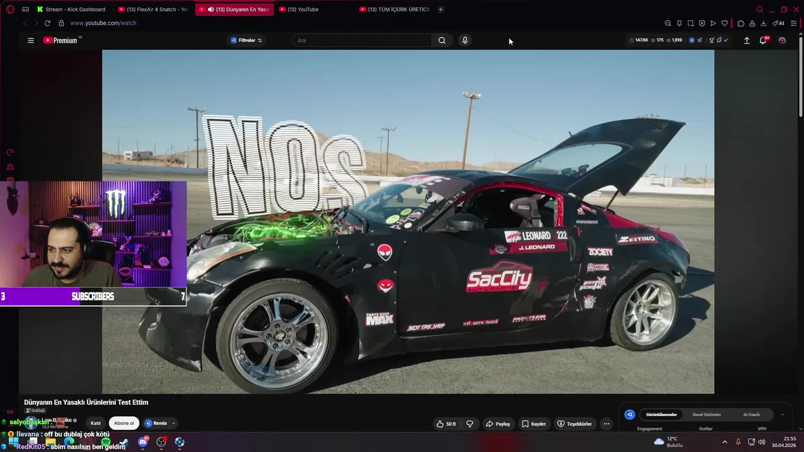Expand the dropdown arrow next to Remix
The height and width of the screenshot is (452, 804).
pyautogui.click(x=173, y=423)
